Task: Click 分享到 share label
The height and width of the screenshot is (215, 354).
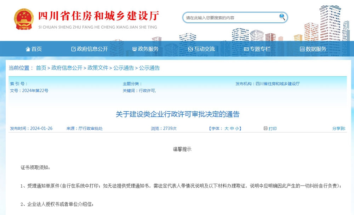Action: click(339, 129)
